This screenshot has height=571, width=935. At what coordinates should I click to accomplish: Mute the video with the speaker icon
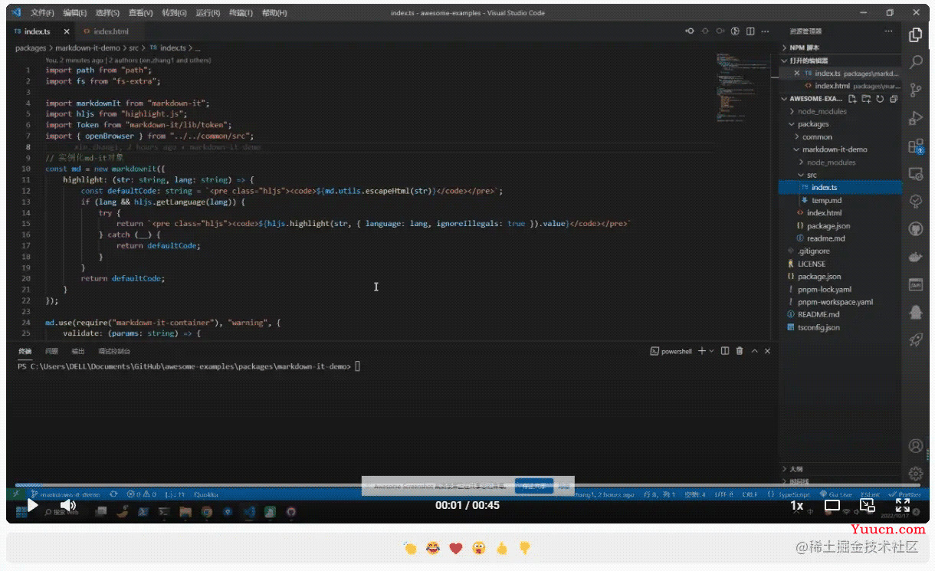click(67, 506)
